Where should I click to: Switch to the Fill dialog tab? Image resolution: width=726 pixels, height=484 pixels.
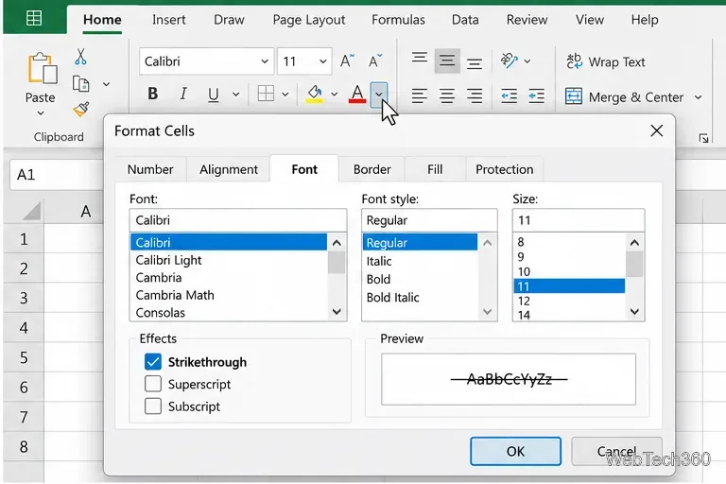[x=435, y=169]
